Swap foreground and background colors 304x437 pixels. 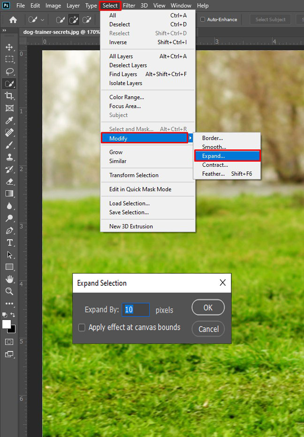click(x=13, y=315)
